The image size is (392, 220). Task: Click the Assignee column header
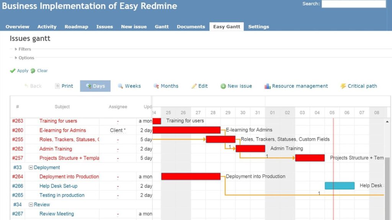point(118,107)
